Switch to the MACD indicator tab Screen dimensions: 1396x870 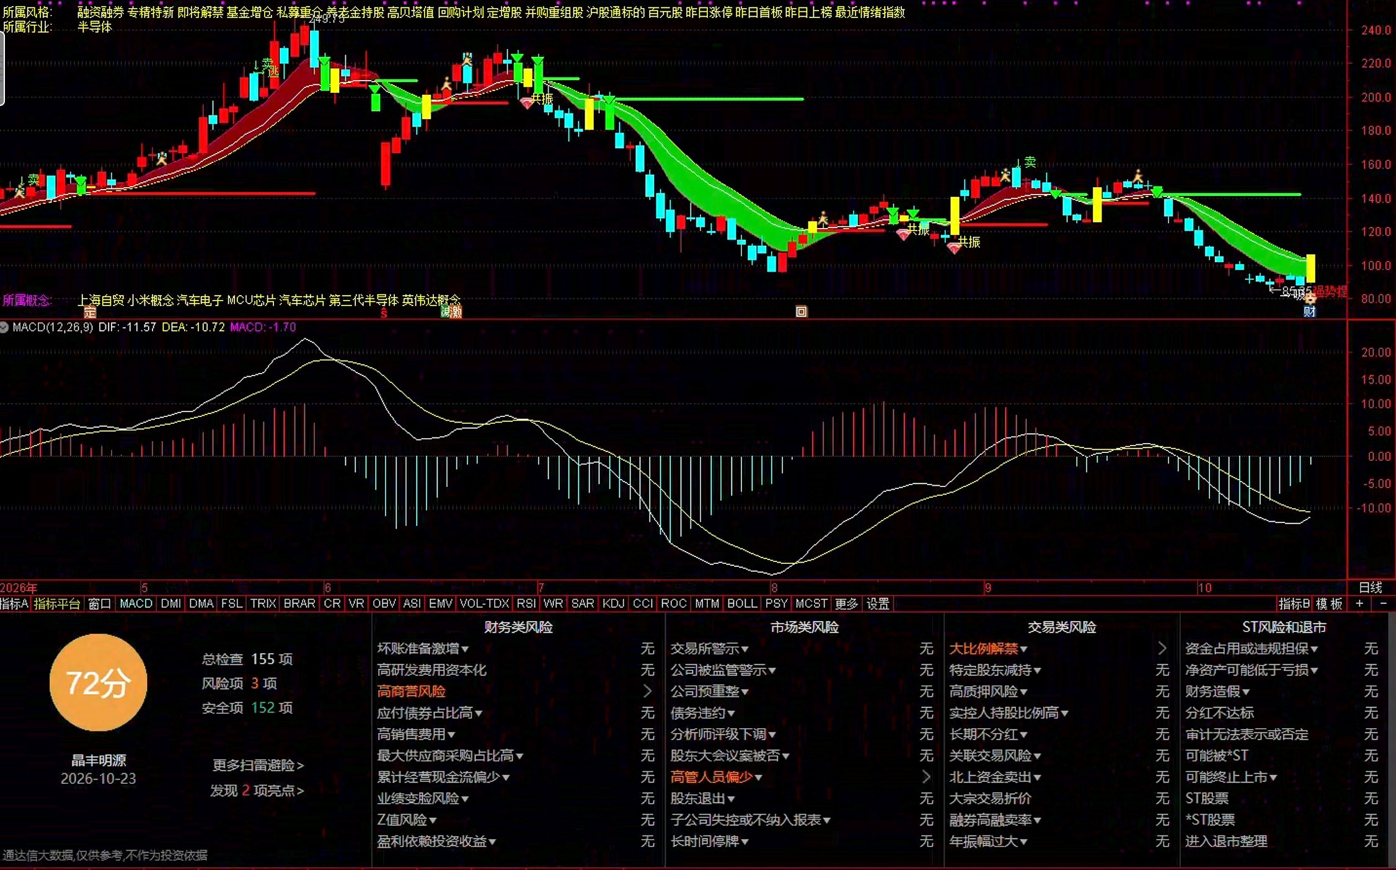pos(136,604)
